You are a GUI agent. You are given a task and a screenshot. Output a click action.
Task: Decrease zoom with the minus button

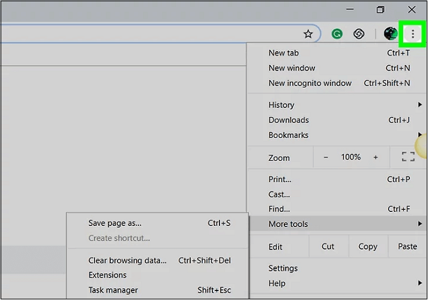coord(326,157)
